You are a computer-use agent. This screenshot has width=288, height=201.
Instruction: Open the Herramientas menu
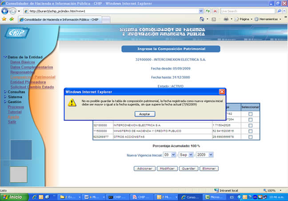click(268, 19)
